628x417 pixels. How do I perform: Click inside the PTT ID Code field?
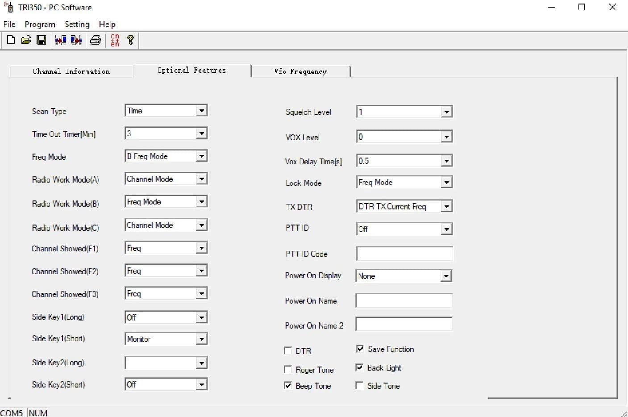click(404, 253)
